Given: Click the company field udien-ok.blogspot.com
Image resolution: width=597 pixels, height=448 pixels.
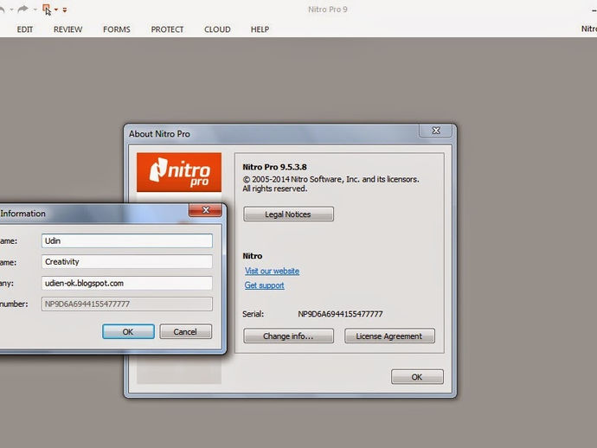Looking at the screenshot, I should tap(127, 283).
